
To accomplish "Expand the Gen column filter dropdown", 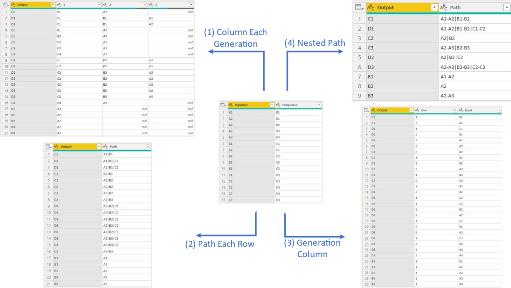I will coord(455,110).
